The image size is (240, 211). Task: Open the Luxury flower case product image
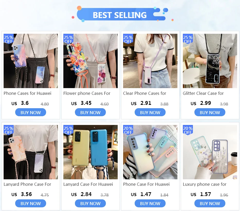coord(210,152)
